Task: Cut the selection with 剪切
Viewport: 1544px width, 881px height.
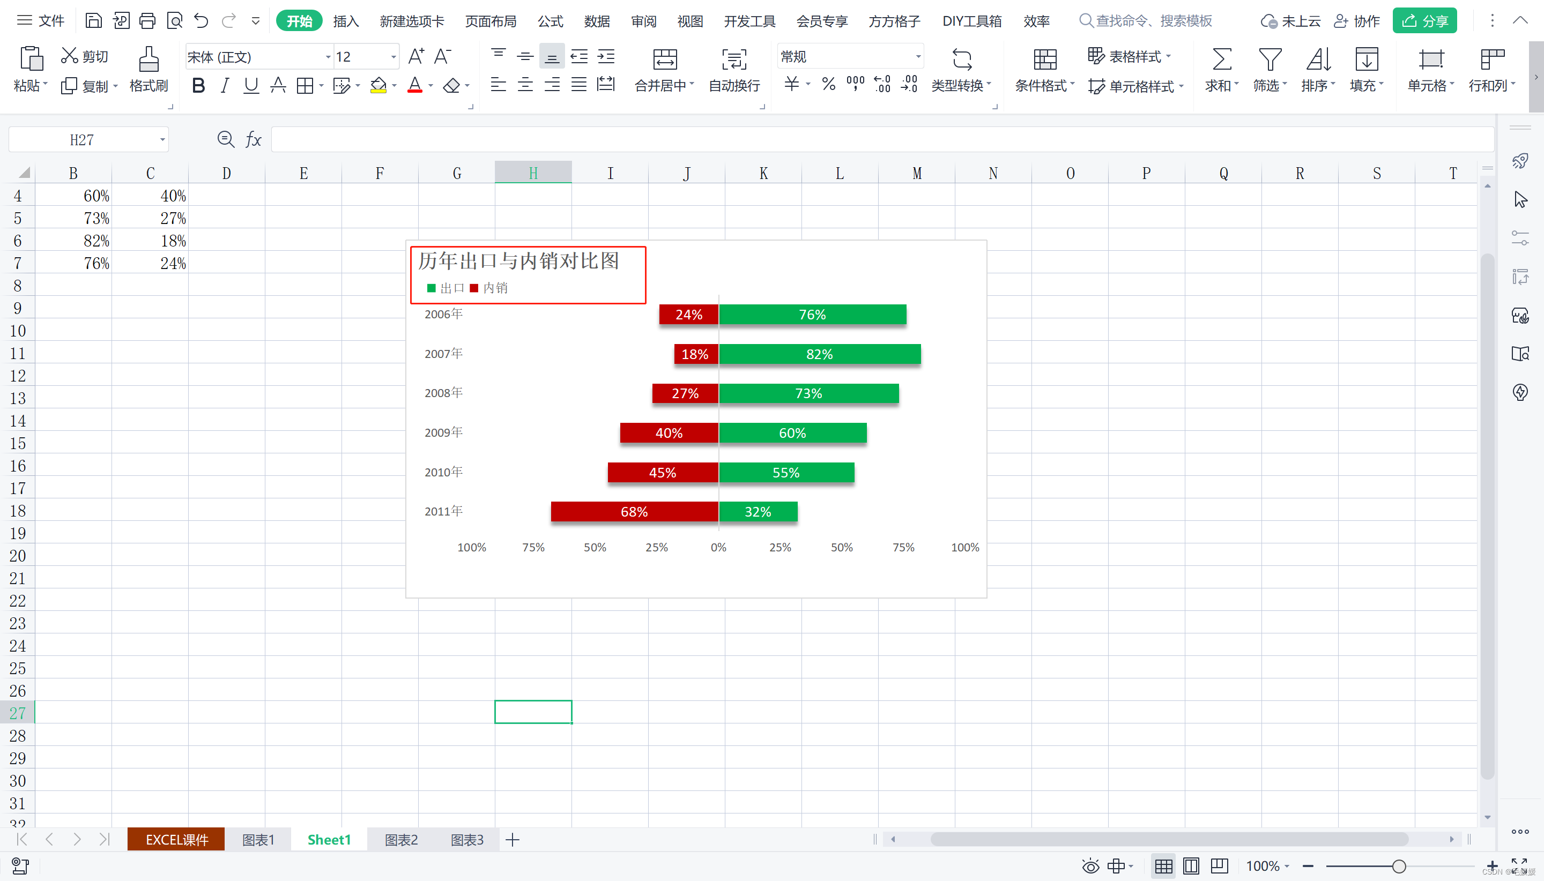Action: [85, 56]
